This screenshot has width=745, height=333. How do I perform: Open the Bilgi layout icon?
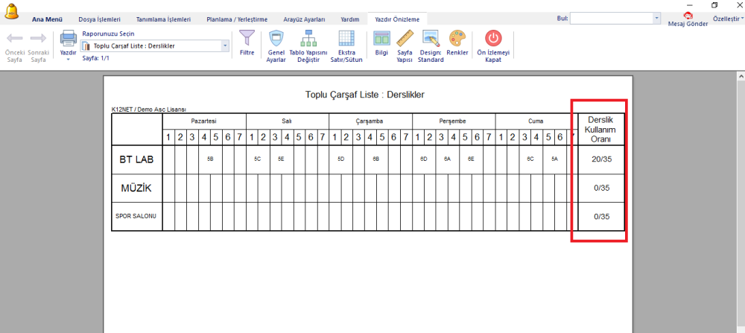coord(381,37)
